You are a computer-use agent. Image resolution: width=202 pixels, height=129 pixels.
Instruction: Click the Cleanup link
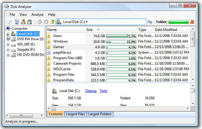tap(91, 91)
